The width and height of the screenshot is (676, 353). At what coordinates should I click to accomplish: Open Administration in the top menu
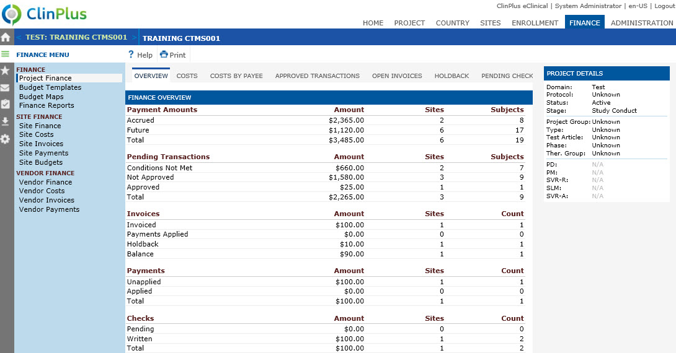(641, 23)
